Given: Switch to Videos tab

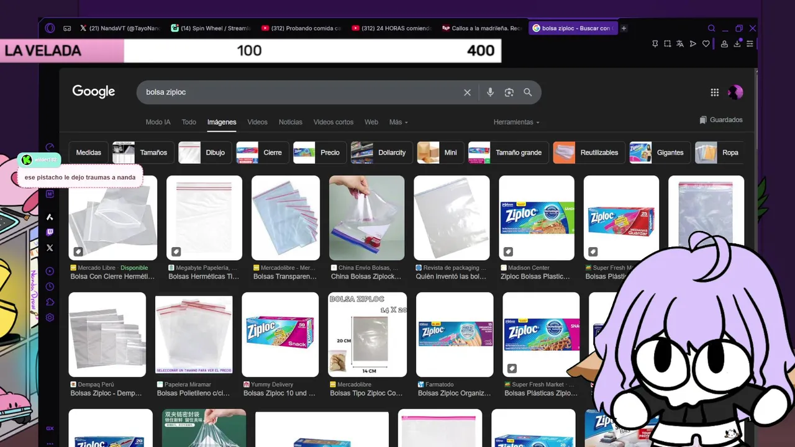Looking at the screenshot, I should pos(257,122).
